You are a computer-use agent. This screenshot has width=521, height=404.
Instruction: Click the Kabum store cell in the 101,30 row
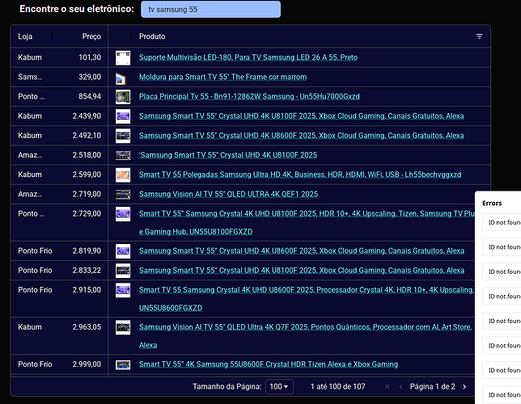coord(30,57)
